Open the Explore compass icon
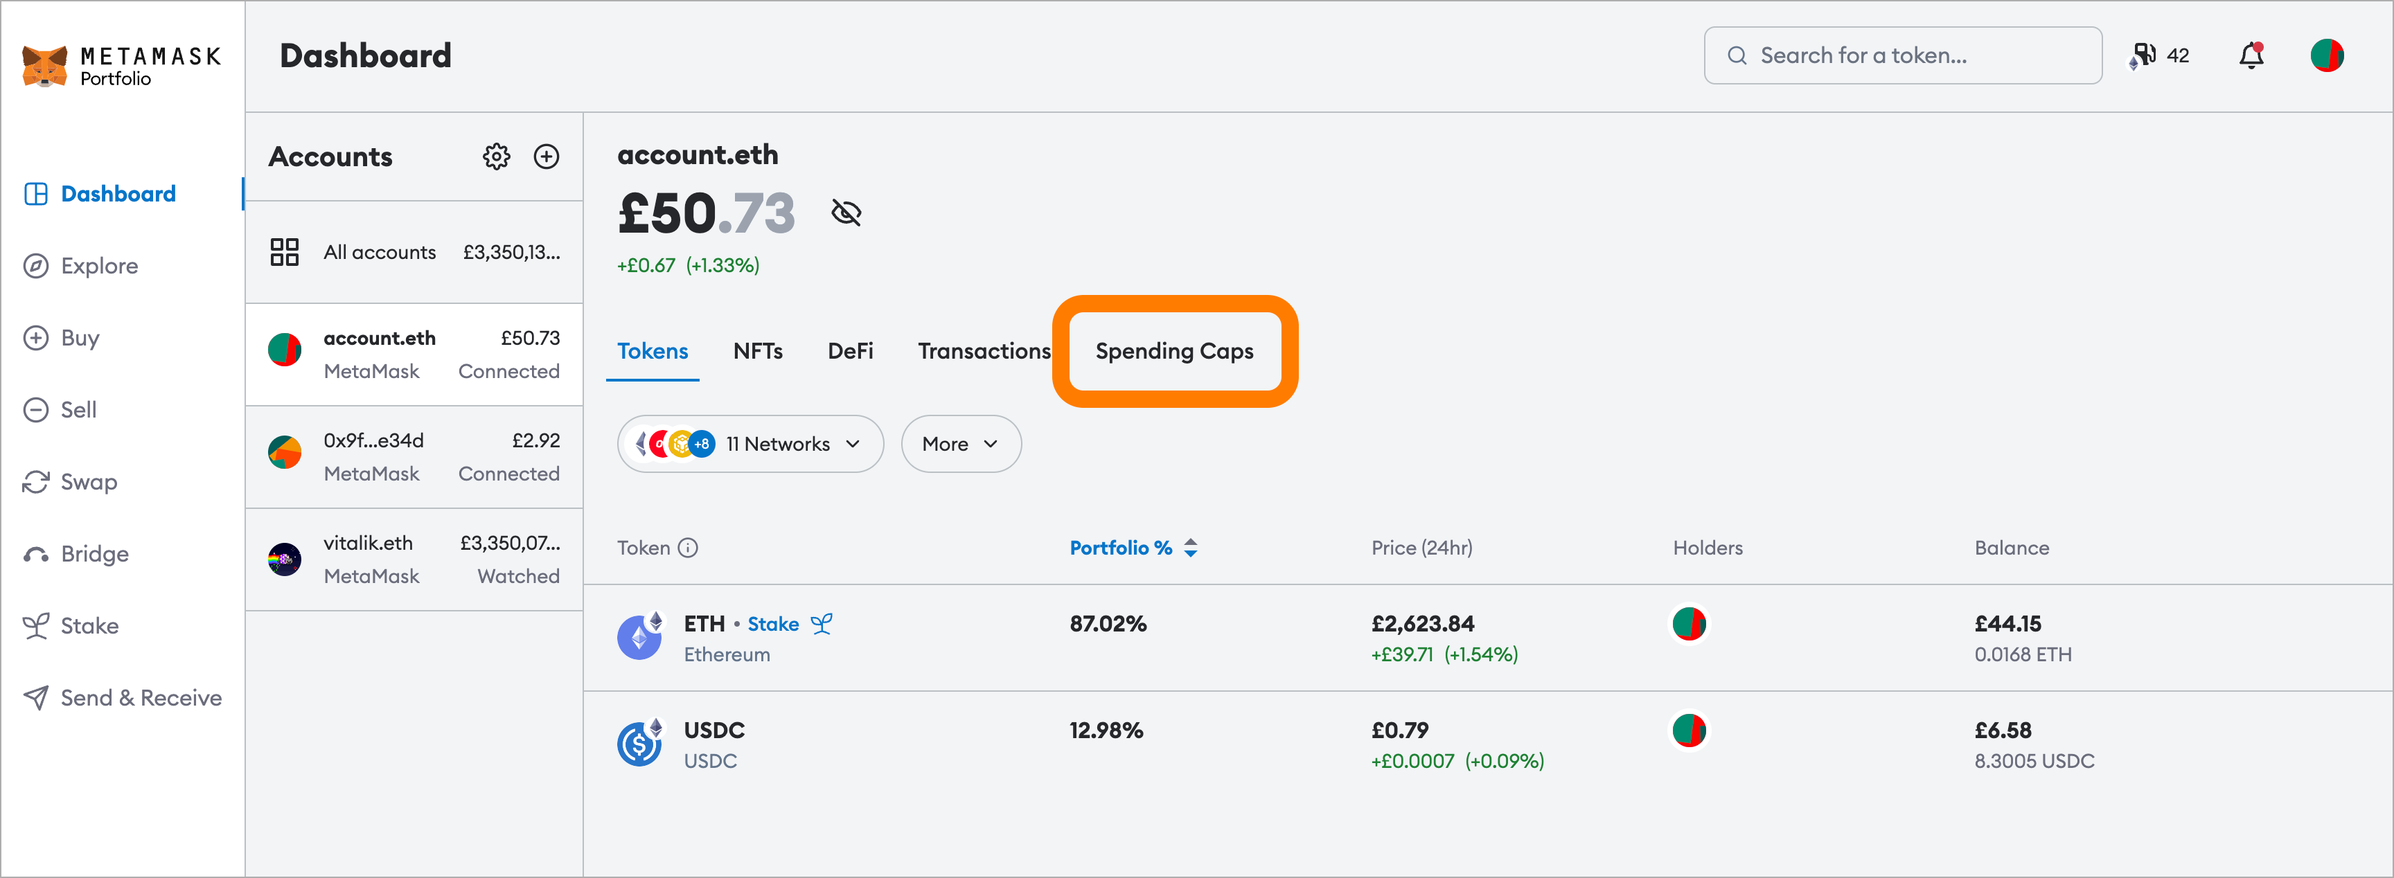Image resolution: width=2394 pixels, height=878 pixels. (35, 266)
